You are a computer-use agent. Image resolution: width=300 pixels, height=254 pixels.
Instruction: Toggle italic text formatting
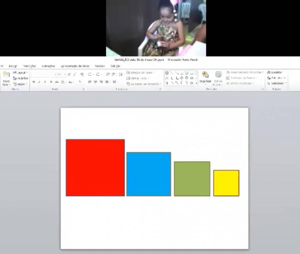point(39,82)
